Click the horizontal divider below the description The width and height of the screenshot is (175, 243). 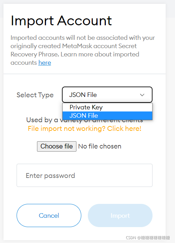click(x=84, y=74)
